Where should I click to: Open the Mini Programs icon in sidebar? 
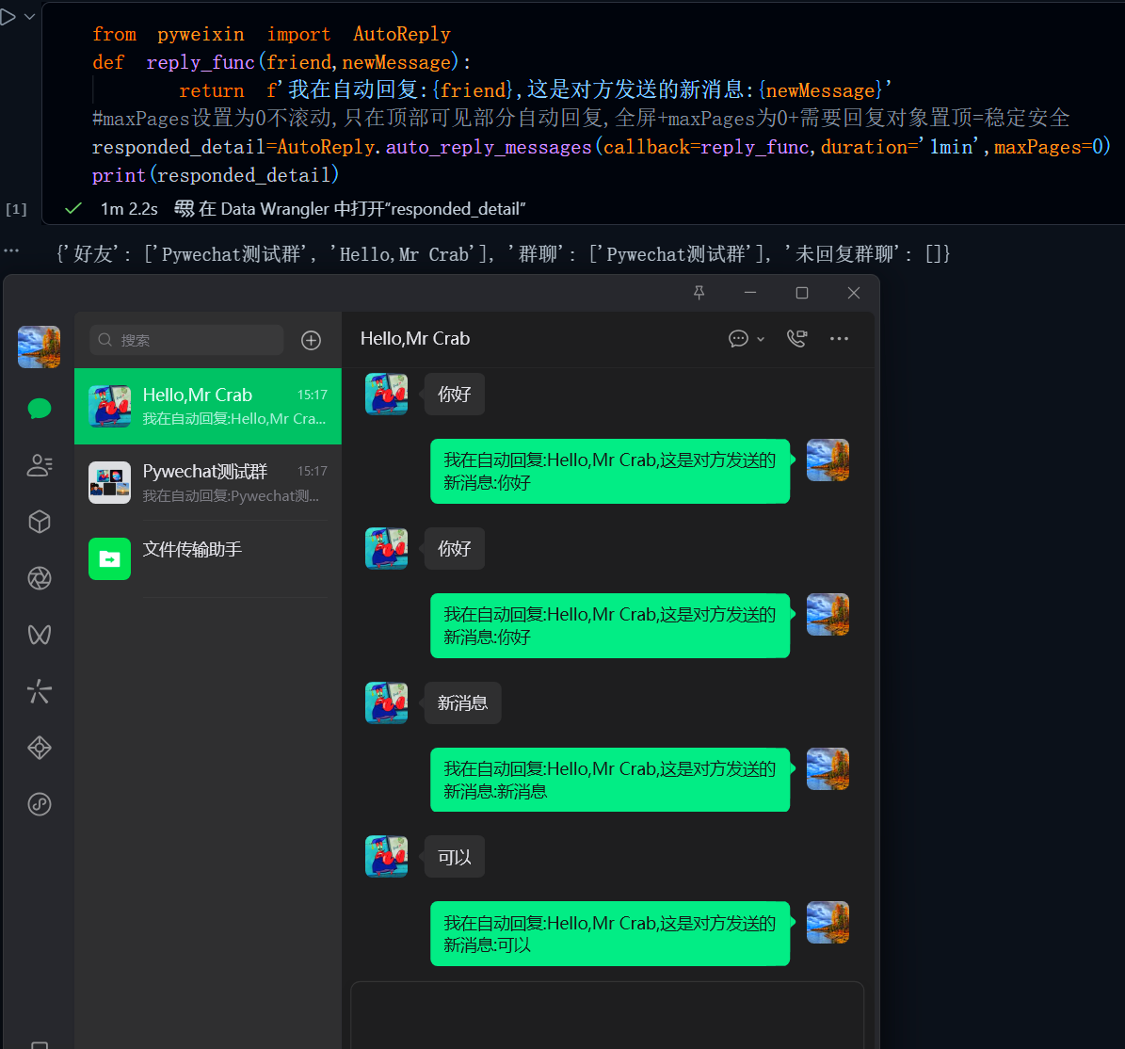click(x=40, y=804)
